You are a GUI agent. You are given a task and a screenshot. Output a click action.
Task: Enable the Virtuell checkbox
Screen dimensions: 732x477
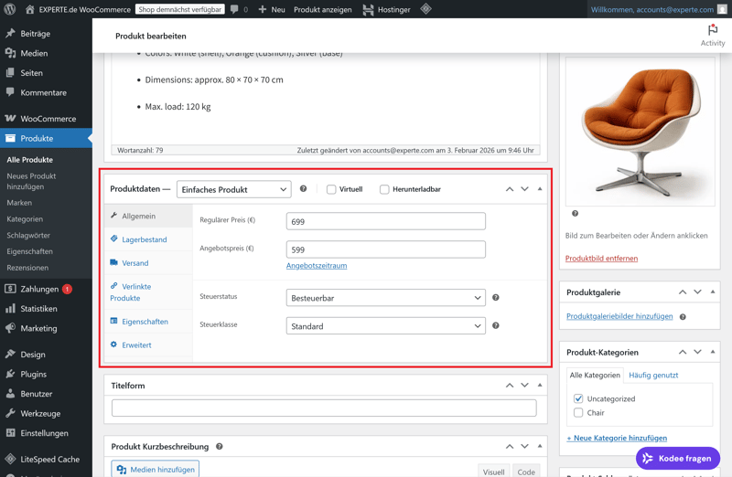coord(331,189)
